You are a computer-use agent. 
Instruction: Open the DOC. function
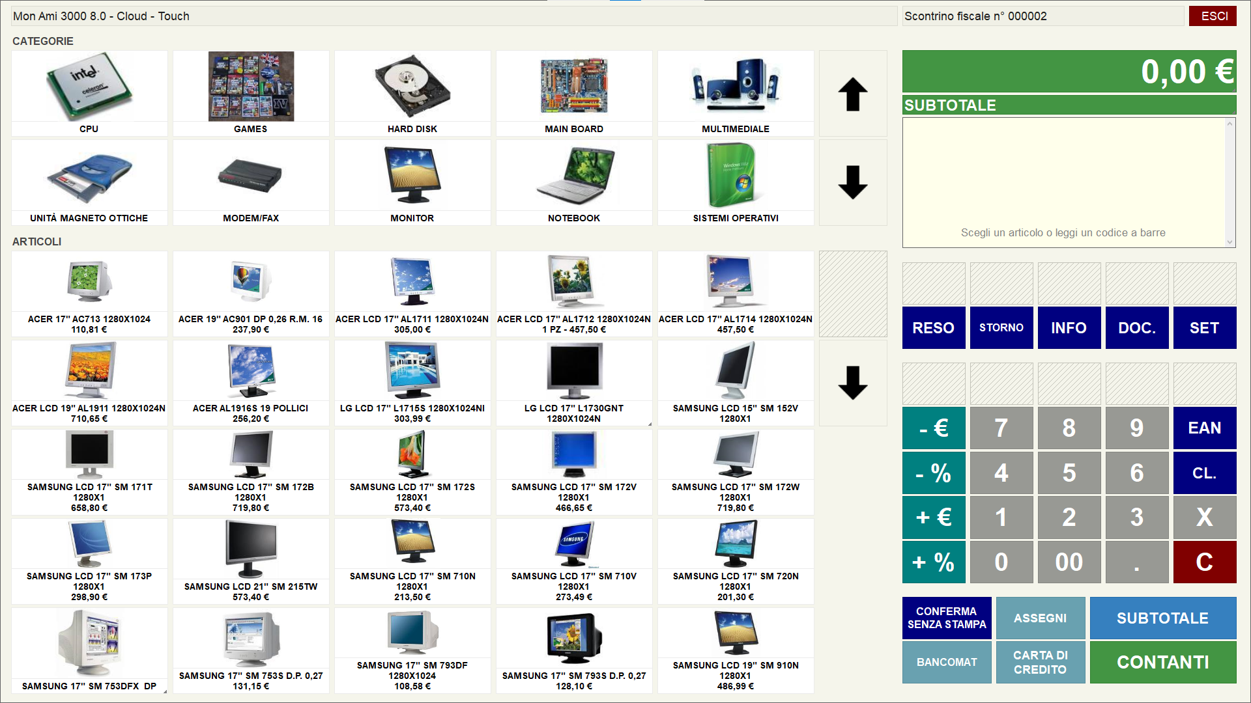click(x=1137, y=328)
